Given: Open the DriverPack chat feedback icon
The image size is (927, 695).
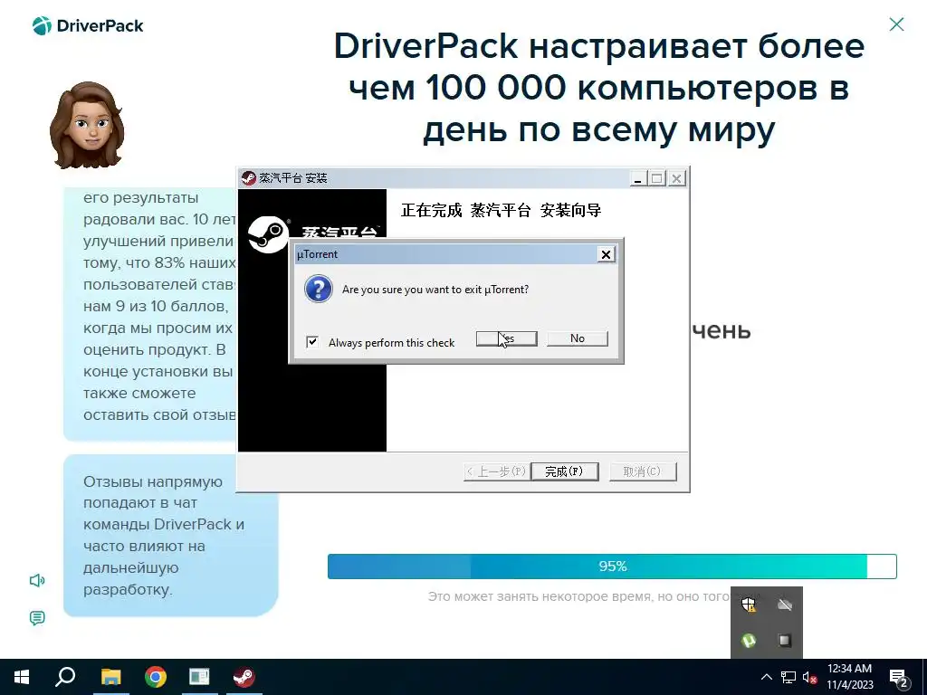Looking at the screenshot, I should (36, 618).
